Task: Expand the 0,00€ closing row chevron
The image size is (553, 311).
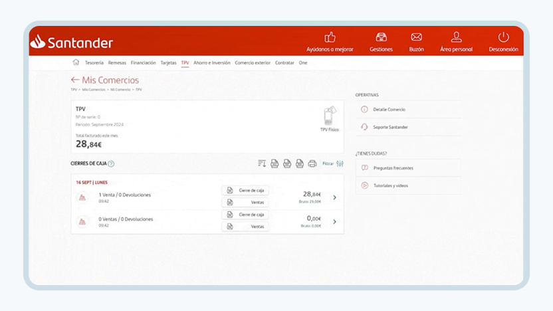Action: [x=335, y=222]
